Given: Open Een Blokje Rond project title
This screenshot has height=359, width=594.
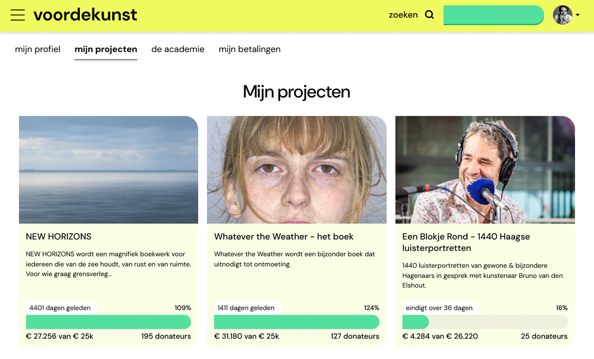Looking at the screenshot, I should click(x=466, y=242).
